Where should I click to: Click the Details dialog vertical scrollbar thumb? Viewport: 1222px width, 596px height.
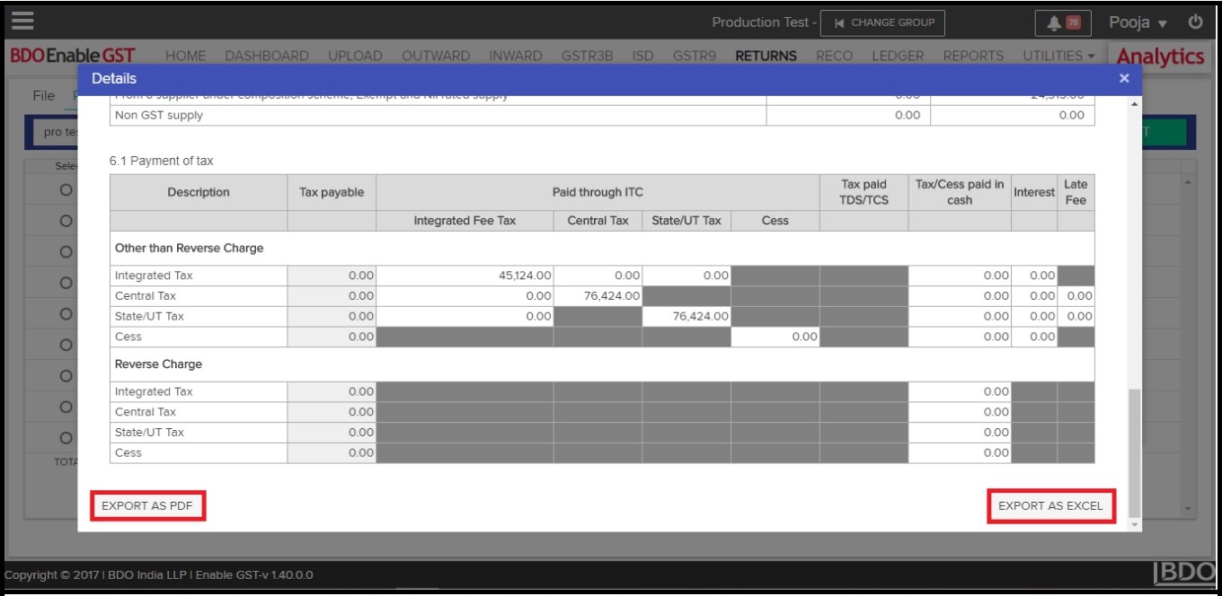[x=1134, y=449]
